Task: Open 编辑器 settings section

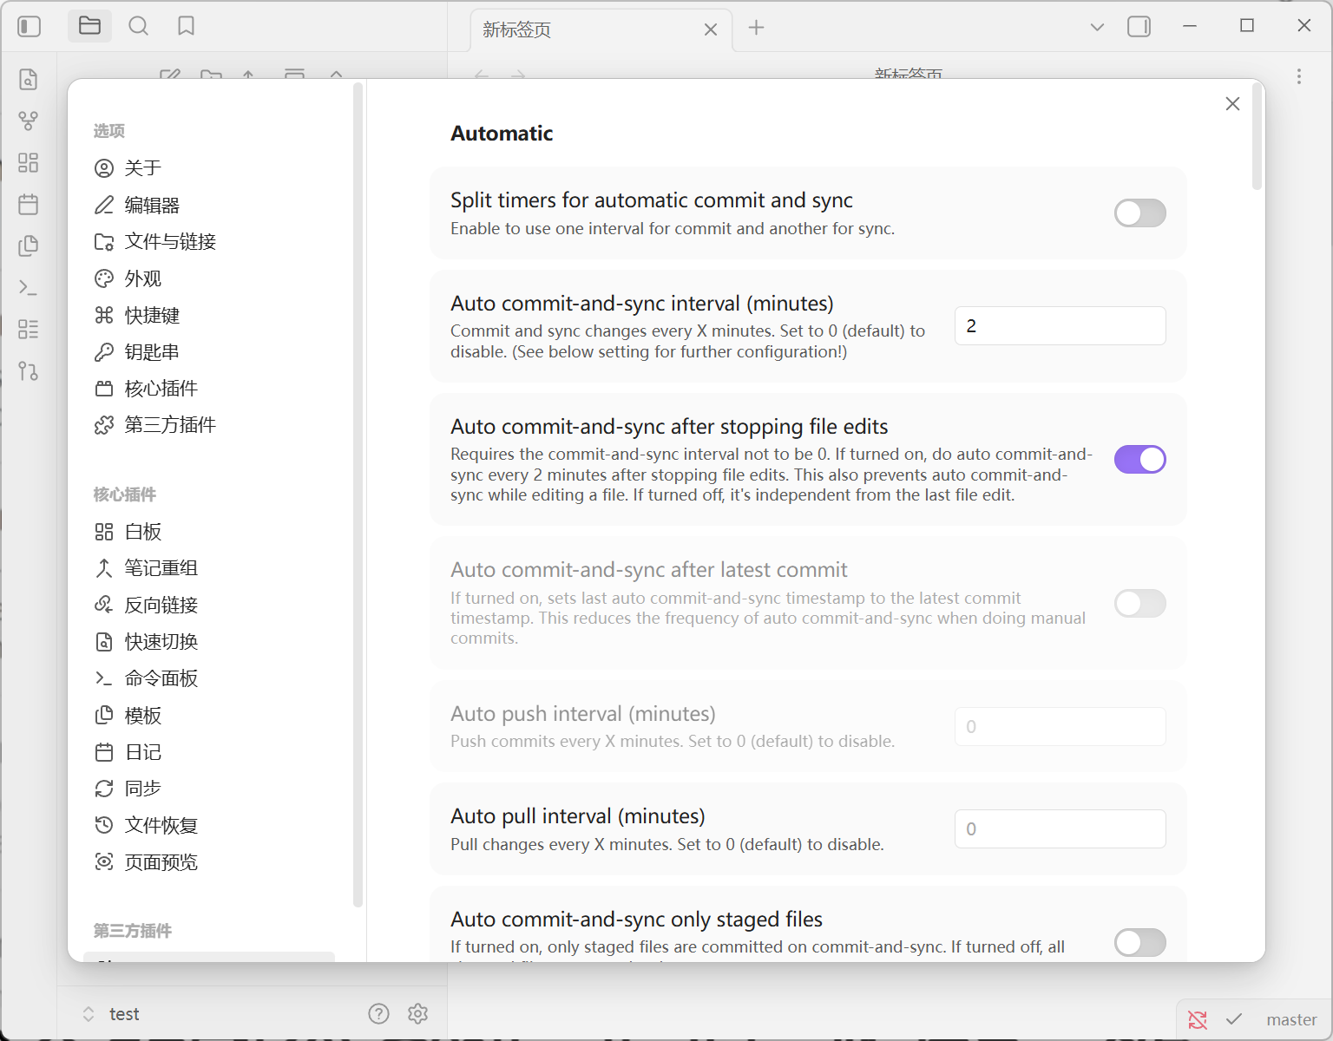Action: click(209, 205)
